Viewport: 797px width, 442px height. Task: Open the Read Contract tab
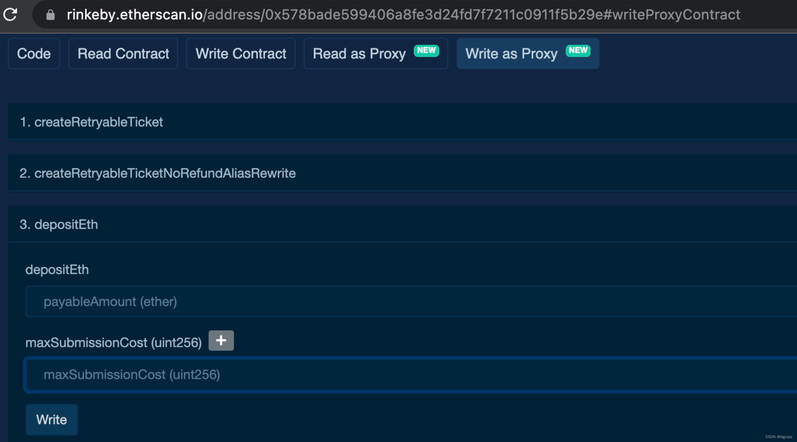coord(123,53)
